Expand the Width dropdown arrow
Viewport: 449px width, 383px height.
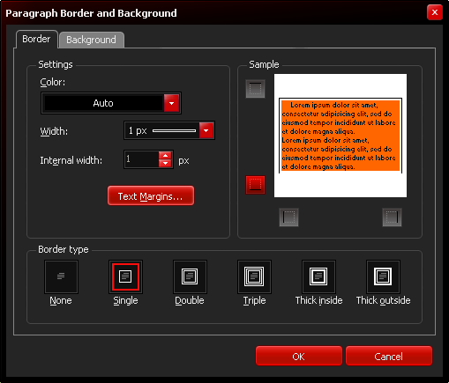click(x=206, y=130)
